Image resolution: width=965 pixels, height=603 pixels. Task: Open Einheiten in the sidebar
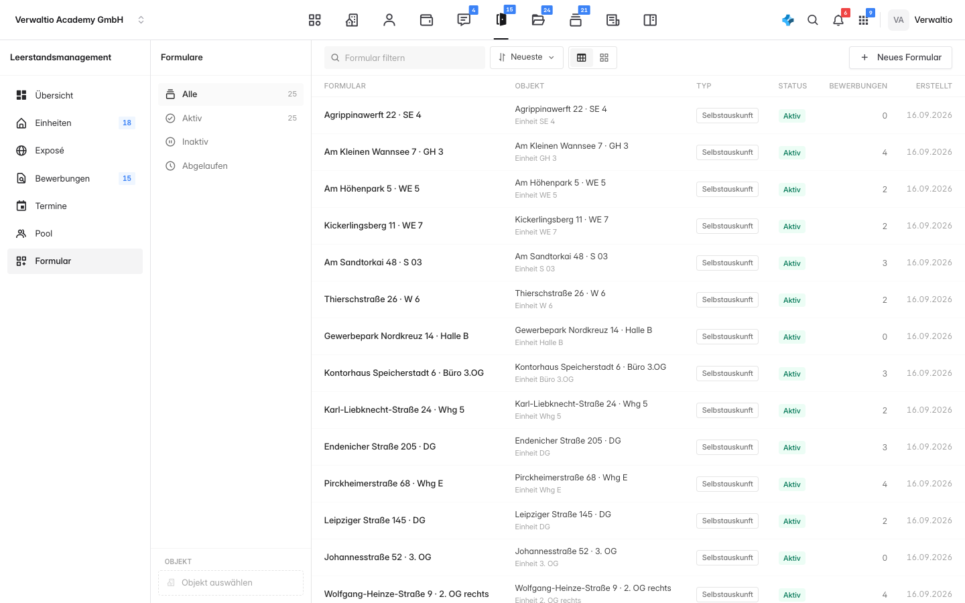point(75,123)
